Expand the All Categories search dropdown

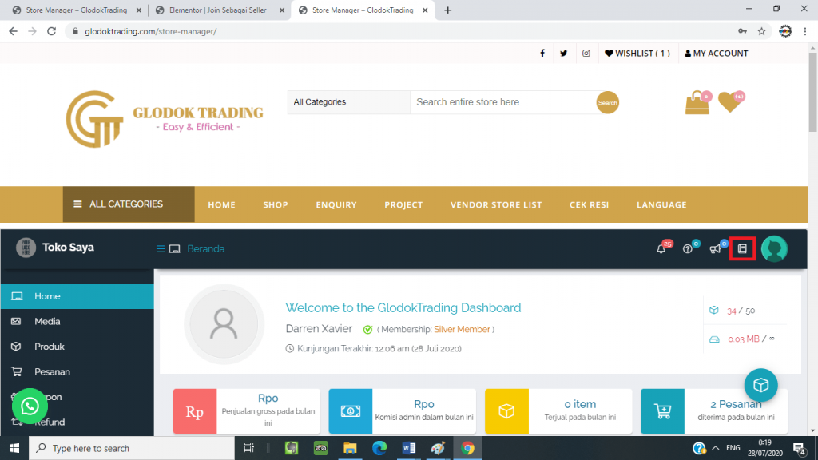coord(348,102)
